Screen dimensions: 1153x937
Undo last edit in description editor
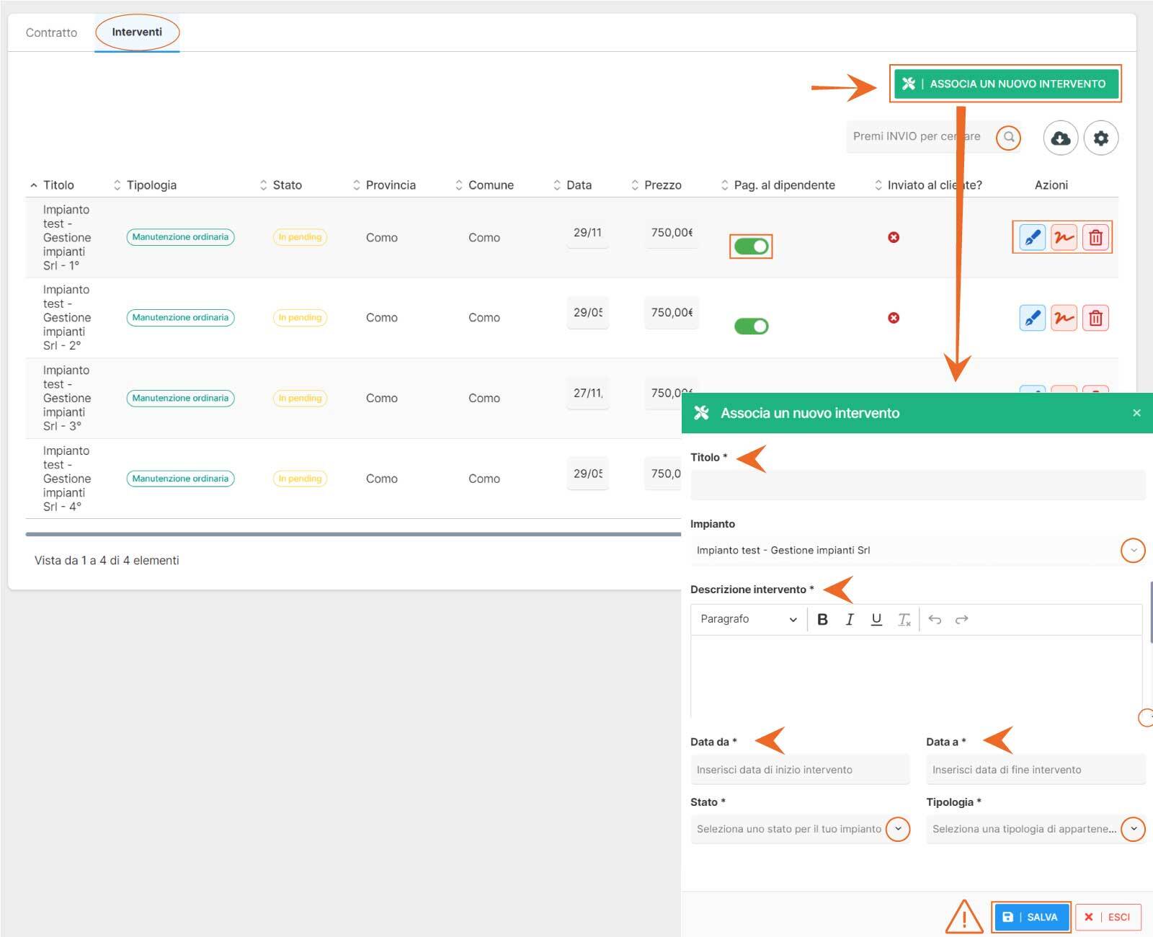pyautogui.click(x=935, y=619)
